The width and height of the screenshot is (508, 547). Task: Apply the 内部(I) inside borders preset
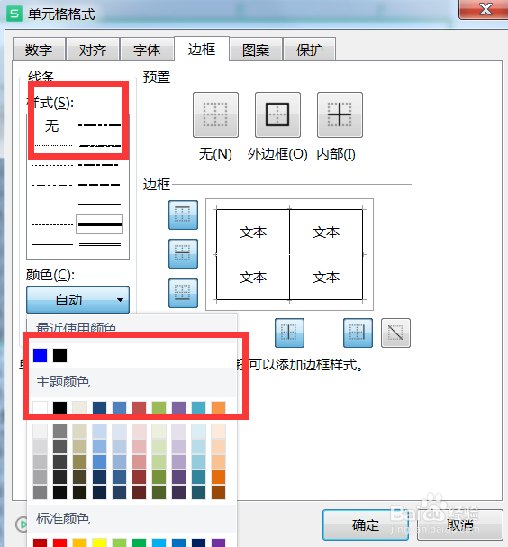340,114
